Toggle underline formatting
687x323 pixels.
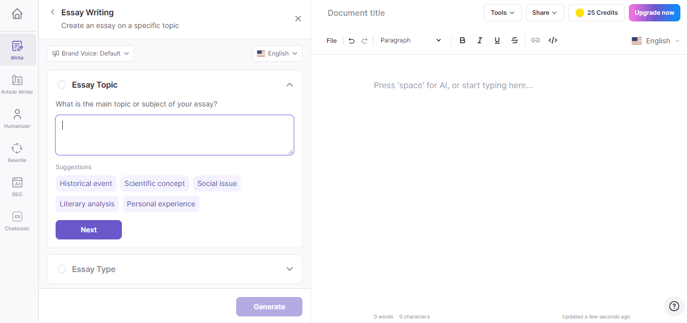(497, 40)
